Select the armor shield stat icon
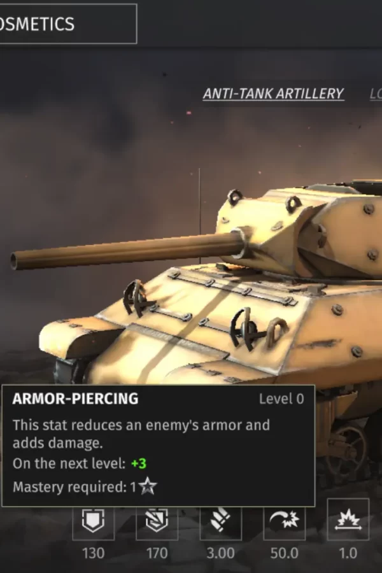Viewport: 382px width, 573px height. 93,521
